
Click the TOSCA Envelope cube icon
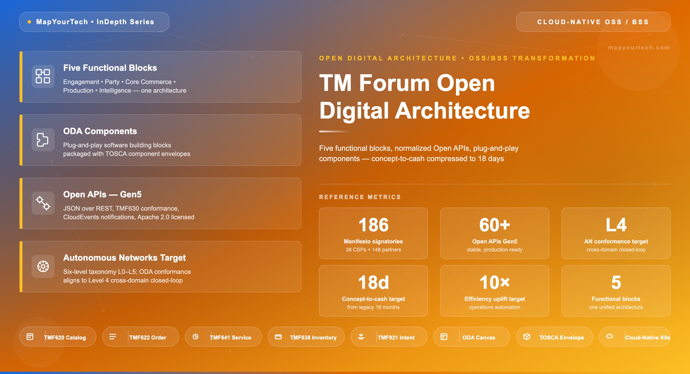coord(527,337)
